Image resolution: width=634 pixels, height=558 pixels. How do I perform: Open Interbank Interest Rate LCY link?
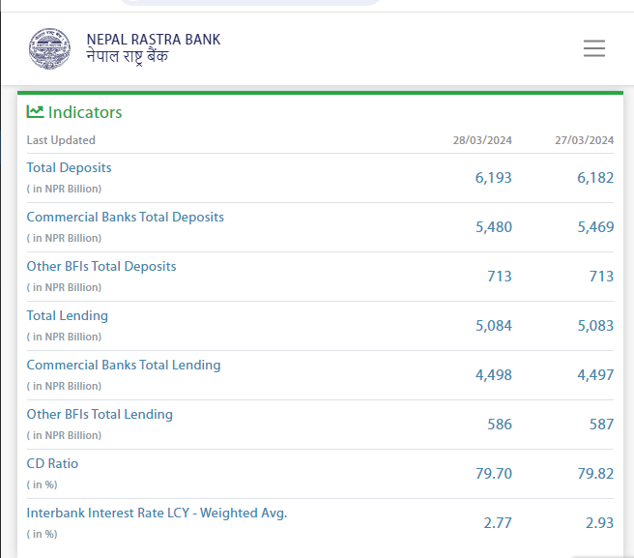pos(157,514)
